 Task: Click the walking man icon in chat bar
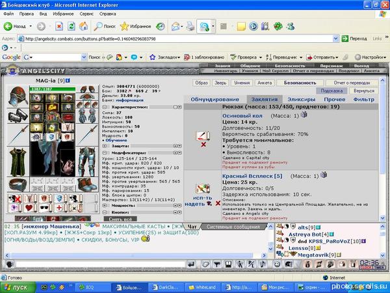click(240, 264)
